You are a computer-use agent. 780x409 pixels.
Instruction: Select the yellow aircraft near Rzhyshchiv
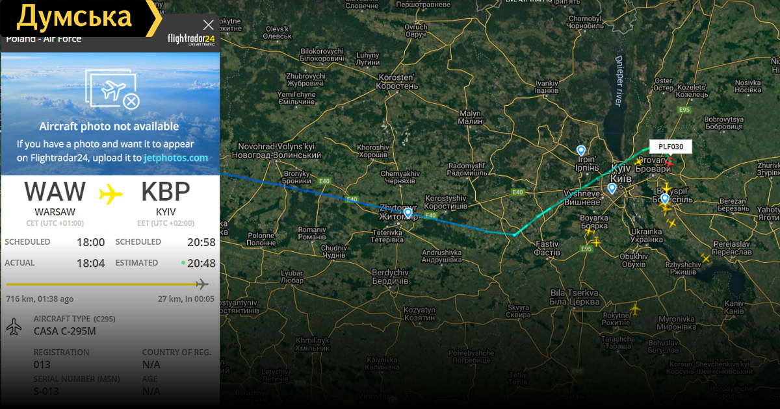click(706, 258)
